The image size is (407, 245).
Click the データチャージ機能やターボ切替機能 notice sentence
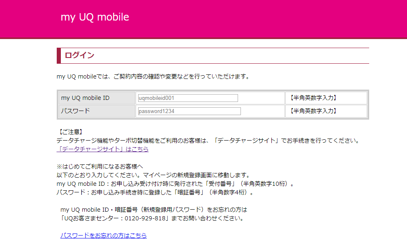click(209, 141)
